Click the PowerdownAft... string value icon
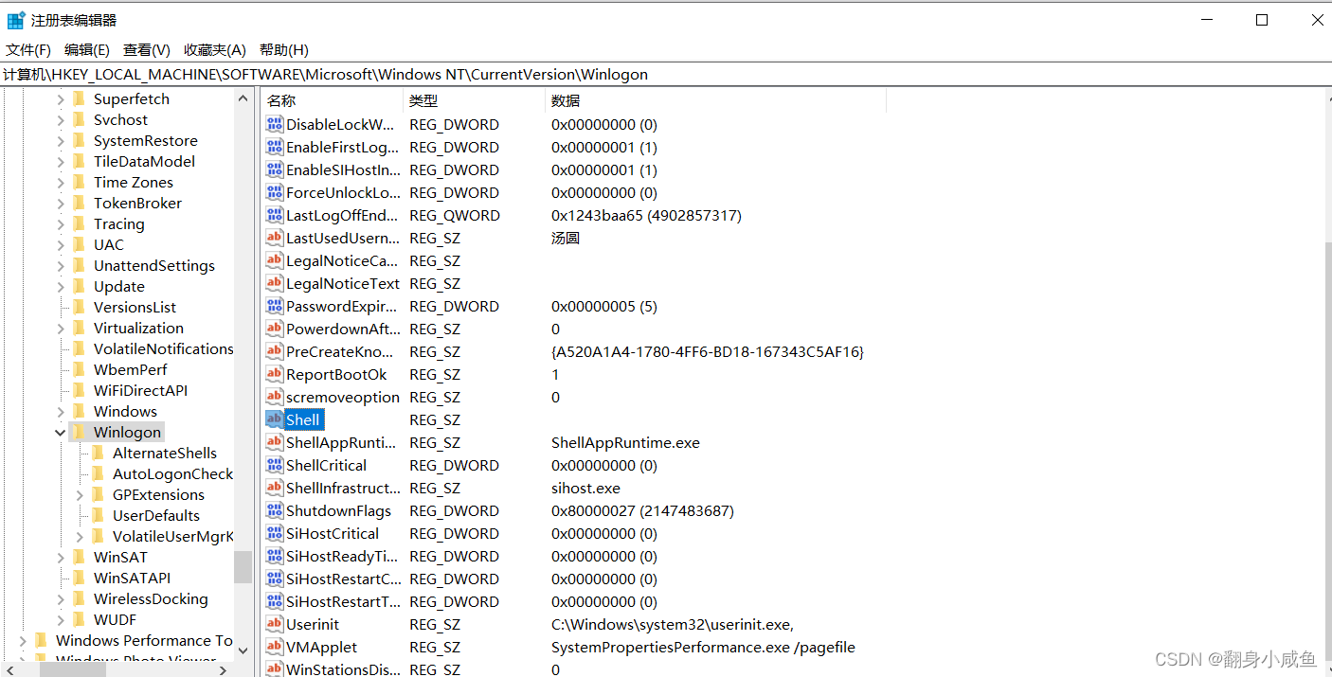 click(x=275, y=329)
